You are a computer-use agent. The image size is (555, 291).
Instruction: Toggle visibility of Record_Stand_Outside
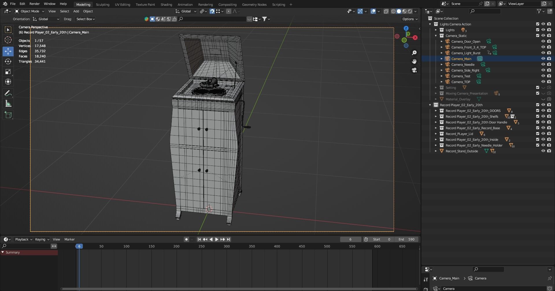pos(543,151)
